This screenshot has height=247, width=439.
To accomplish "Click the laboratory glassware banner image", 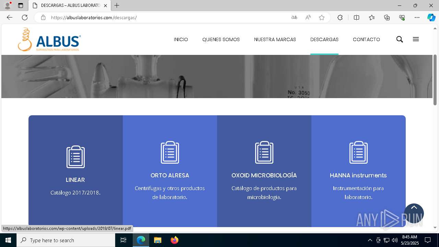I will (217, 77).
